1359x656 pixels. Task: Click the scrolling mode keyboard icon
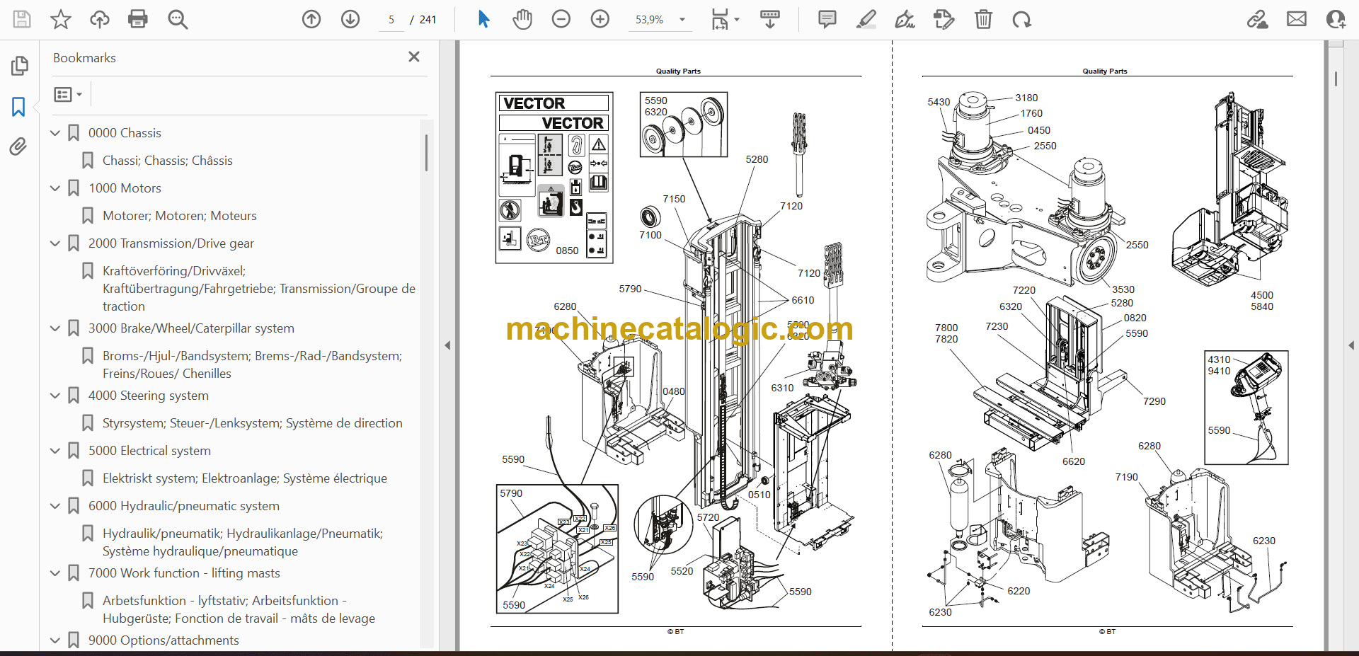click(770, 19)
